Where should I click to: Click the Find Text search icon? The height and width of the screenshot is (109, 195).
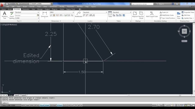coord(38,15)
